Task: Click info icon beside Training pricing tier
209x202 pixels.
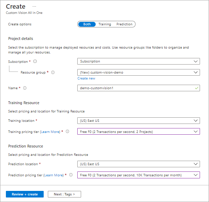Action: click(67, 132)
